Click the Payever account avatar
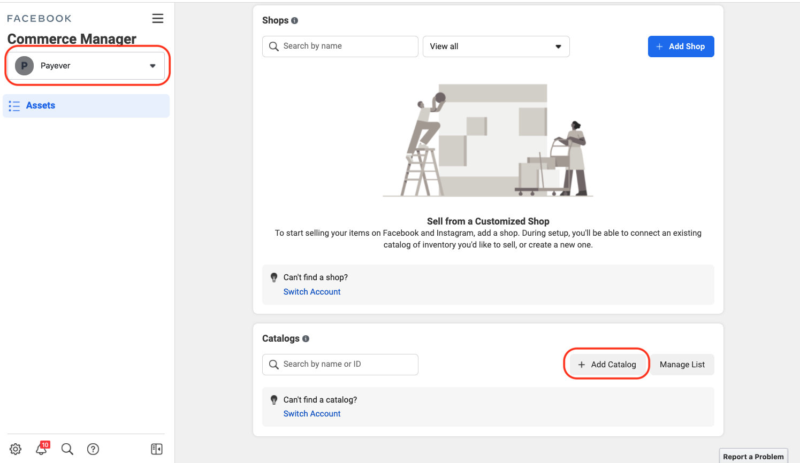The height and width of the screenshot is (463, 800). (x=24, y=66)
